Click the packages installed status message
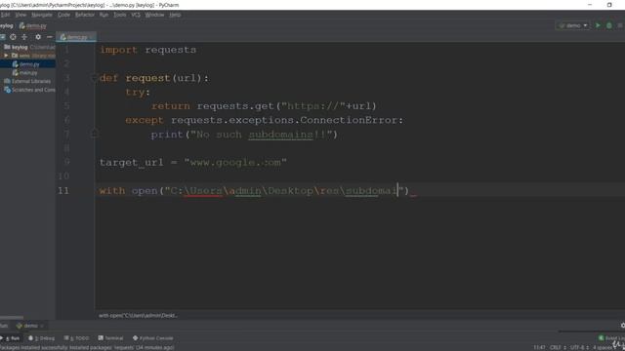 pos(88,348)
